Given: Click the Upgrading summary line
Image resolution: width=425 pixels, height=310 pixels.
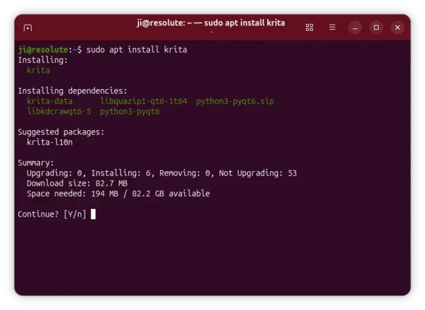Looking at the screenshot, I should coord(161,173).
